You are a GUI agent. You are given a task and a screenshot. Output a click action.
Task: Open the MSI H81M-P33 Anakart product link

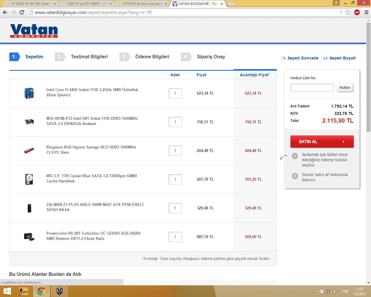point(92,121)
